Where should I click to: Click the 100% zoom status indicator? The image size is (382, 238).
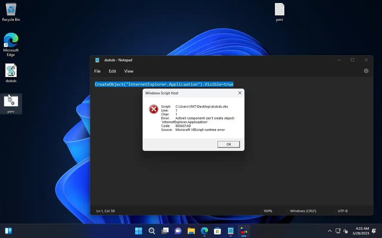coord(268,211)
